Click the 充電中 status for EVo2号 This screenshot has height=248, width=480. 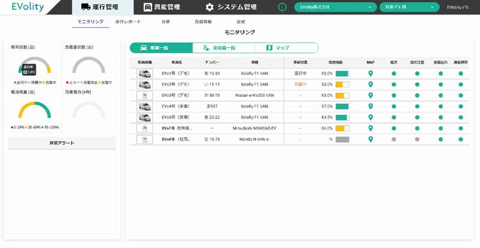click(x=300, y=85)
